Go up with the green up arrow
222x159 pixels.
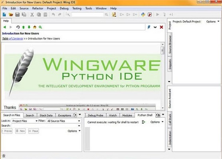click(x=24, y=27)
